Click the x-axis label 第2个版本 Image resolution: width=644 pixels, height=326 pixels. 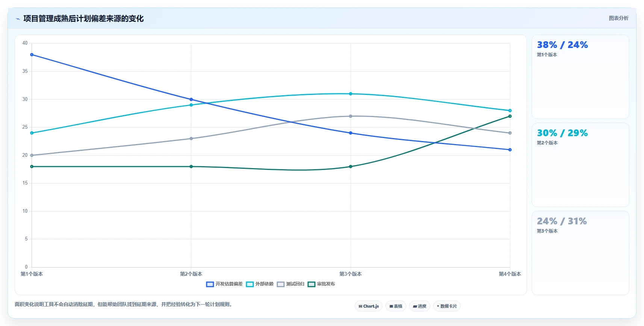[x=191, y=274]
